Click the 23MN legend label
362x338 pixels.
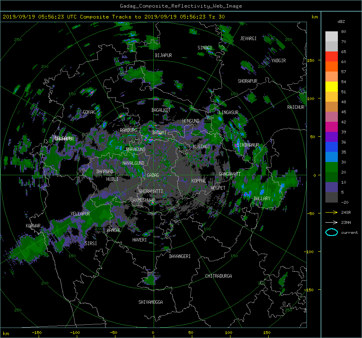pos(346,222)
